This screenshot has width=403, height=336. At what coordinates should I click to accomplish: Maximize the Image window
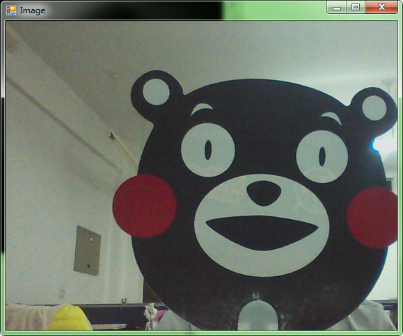tap(356, 7)
